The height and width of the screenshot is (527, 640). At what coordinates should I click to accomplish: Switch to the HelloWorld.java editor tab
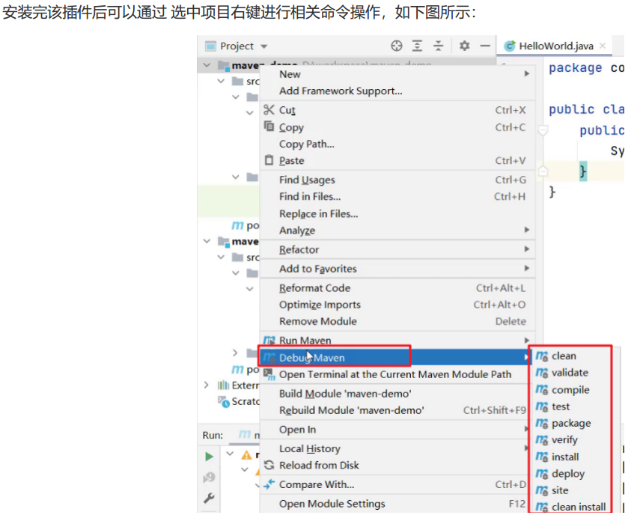point(555,46)
